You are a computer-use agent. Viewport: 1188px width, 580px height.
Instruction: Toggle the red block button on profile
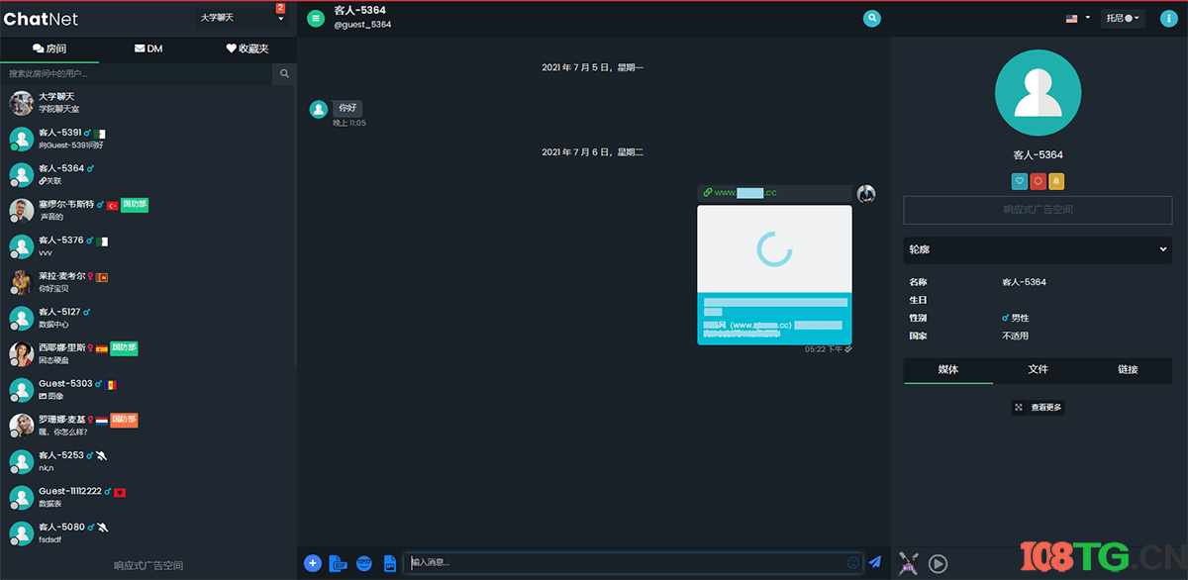click(1038, 181)
